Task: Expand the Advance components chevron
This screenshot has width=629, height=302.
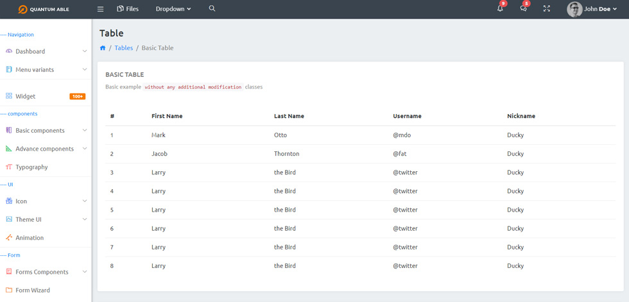Action: (85, 149)
